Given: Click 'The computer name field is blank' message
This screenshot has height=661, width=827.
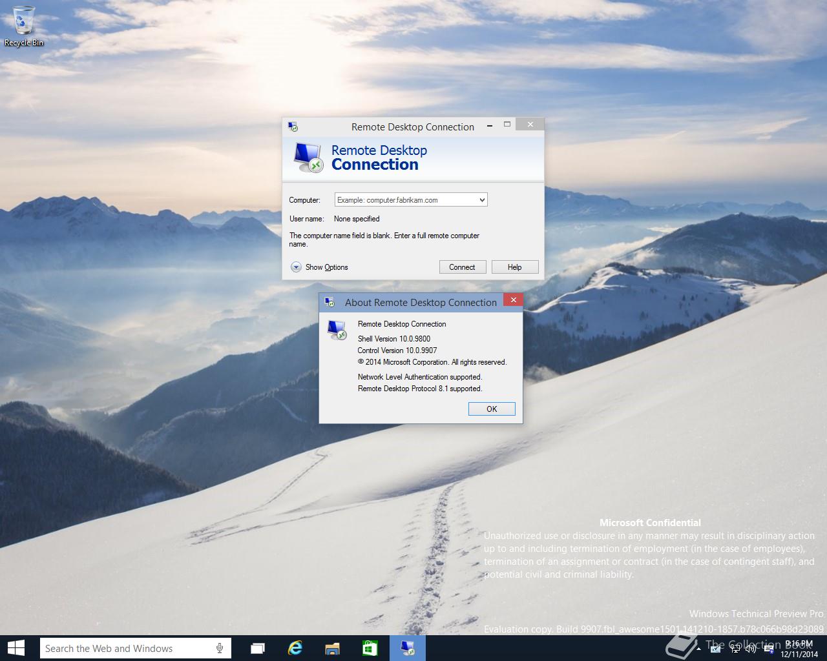Looking at the screenshot, I should (384, 239).
